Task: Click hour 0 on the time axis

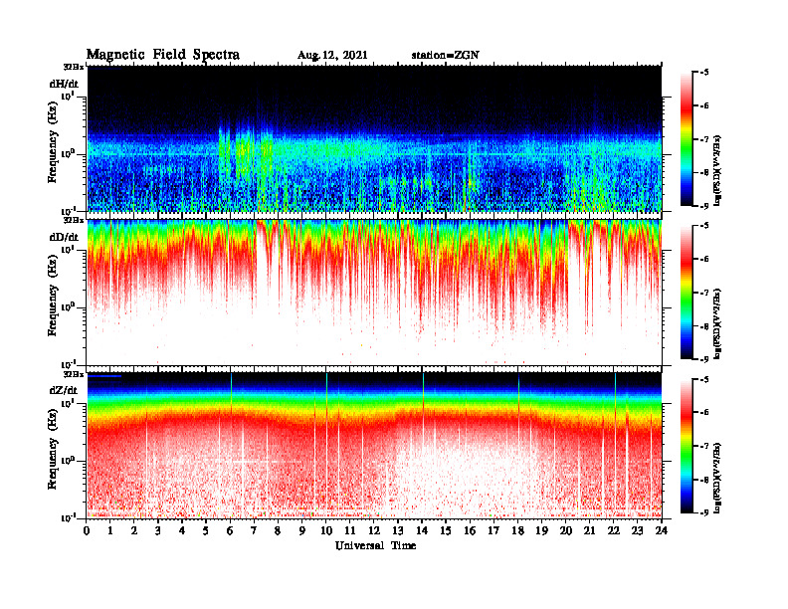Action: [x=87, y=530]
